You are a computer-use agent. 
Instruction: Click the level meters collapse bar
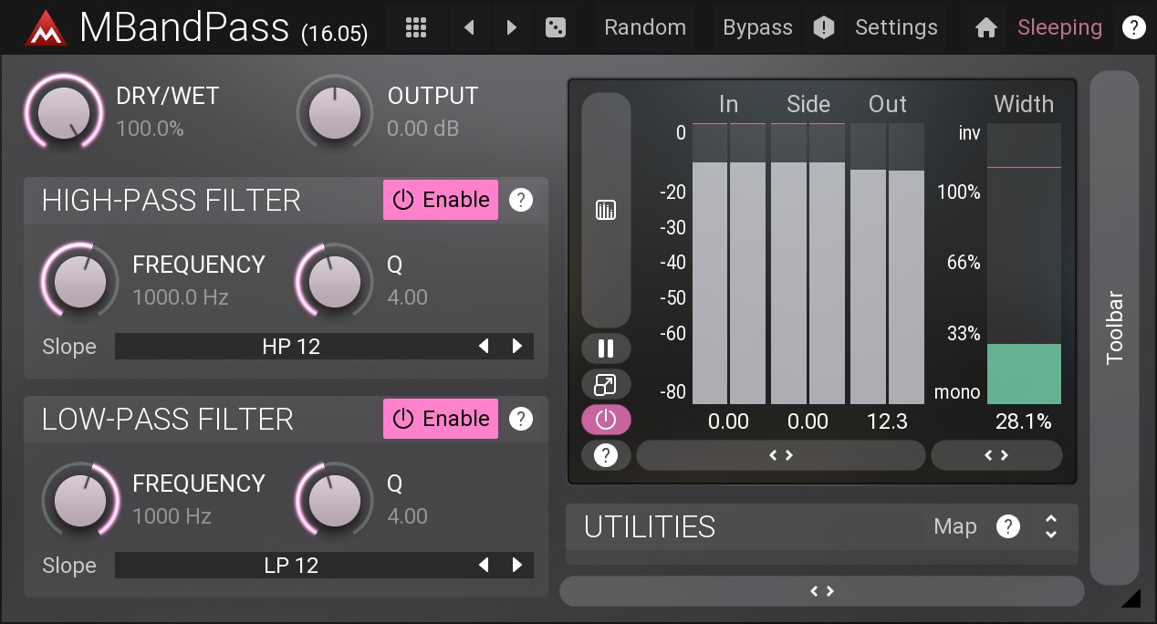[781, 455]
